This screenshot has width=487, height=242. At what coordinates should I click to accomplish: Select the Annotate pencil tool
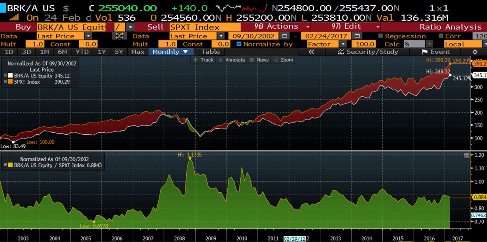point(232,60)
